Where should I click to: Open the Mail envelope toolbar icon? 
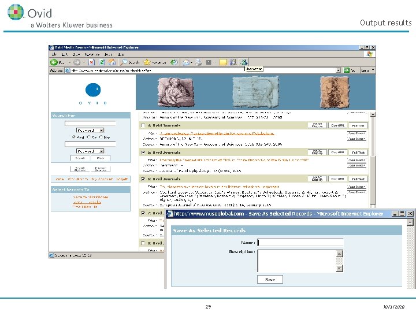186,62
